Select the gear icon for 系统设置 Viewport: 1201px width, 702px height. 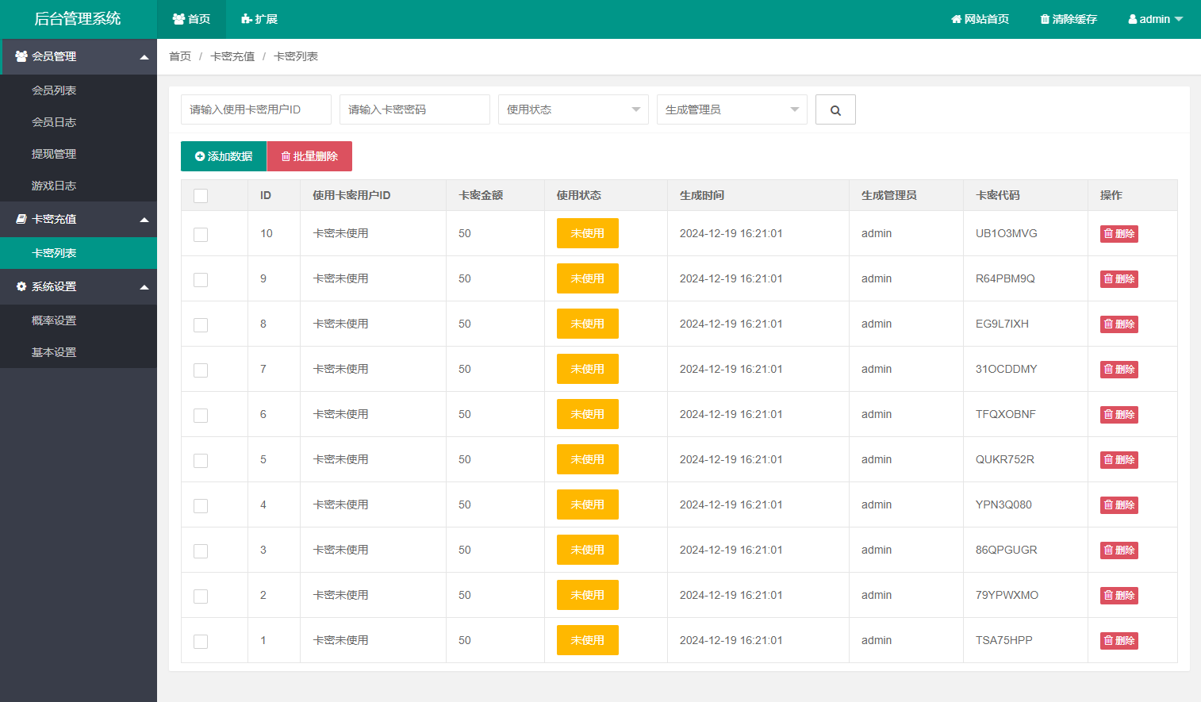tap(19, 287)
